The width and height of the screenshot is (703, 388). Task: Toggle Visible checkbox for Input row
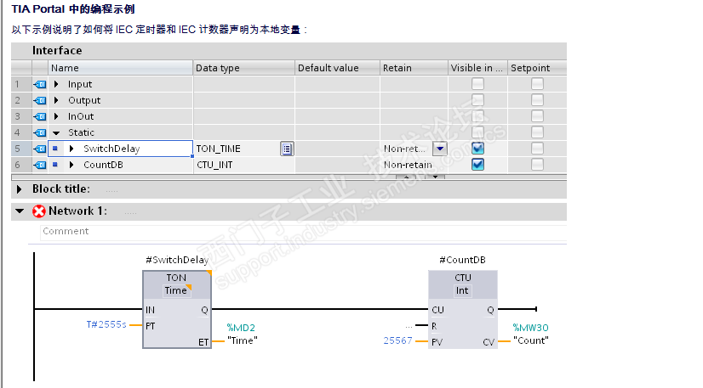click(x=478, y=83)
